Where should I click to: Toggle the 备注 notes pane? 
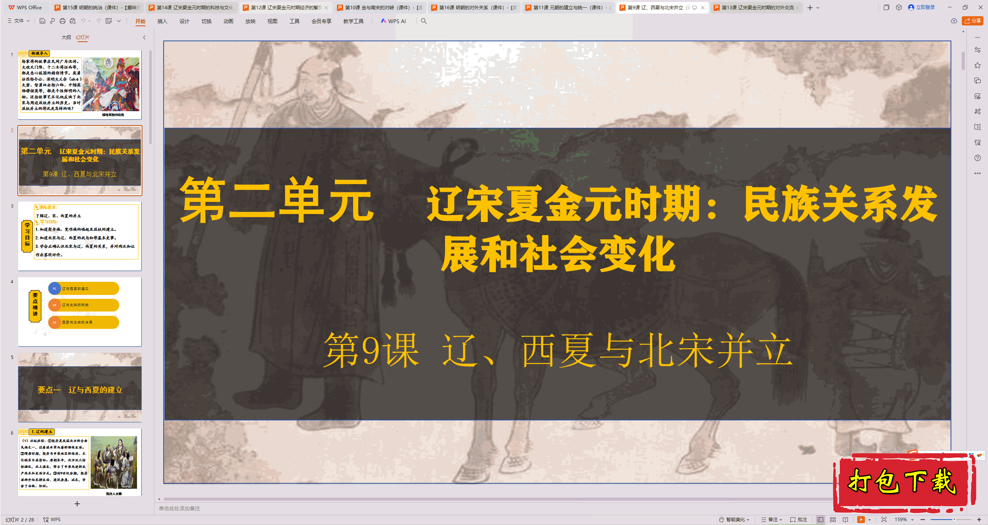tap(771, 520)
